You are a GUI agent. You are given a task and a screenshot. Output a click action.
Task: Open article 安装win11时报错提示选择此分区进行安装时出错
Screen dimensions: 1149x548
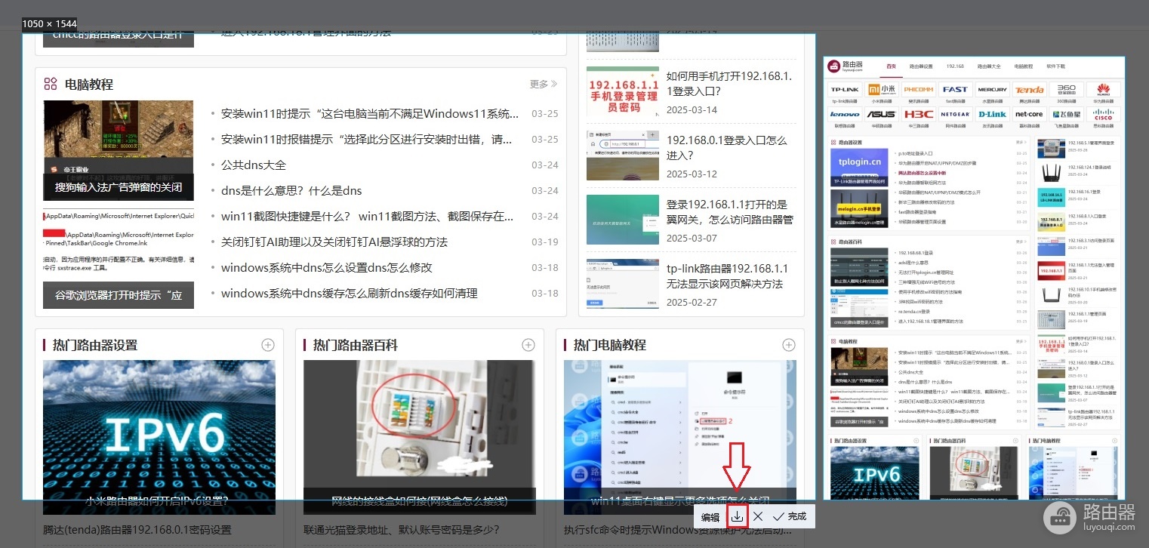pos(367,140)
